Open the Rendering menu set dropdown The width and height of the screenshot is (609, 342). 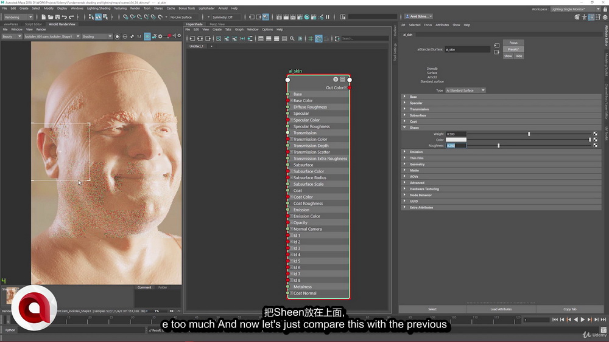coord(18,17)
